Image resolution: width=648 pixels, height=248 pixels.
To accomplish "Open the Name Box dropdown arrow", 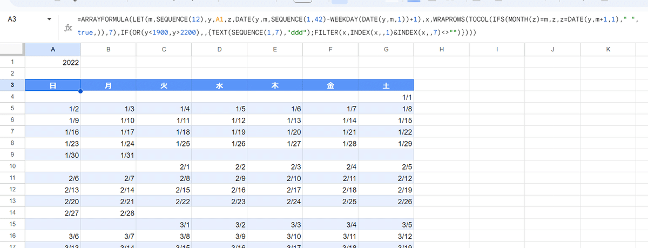I will pos(50,19).
